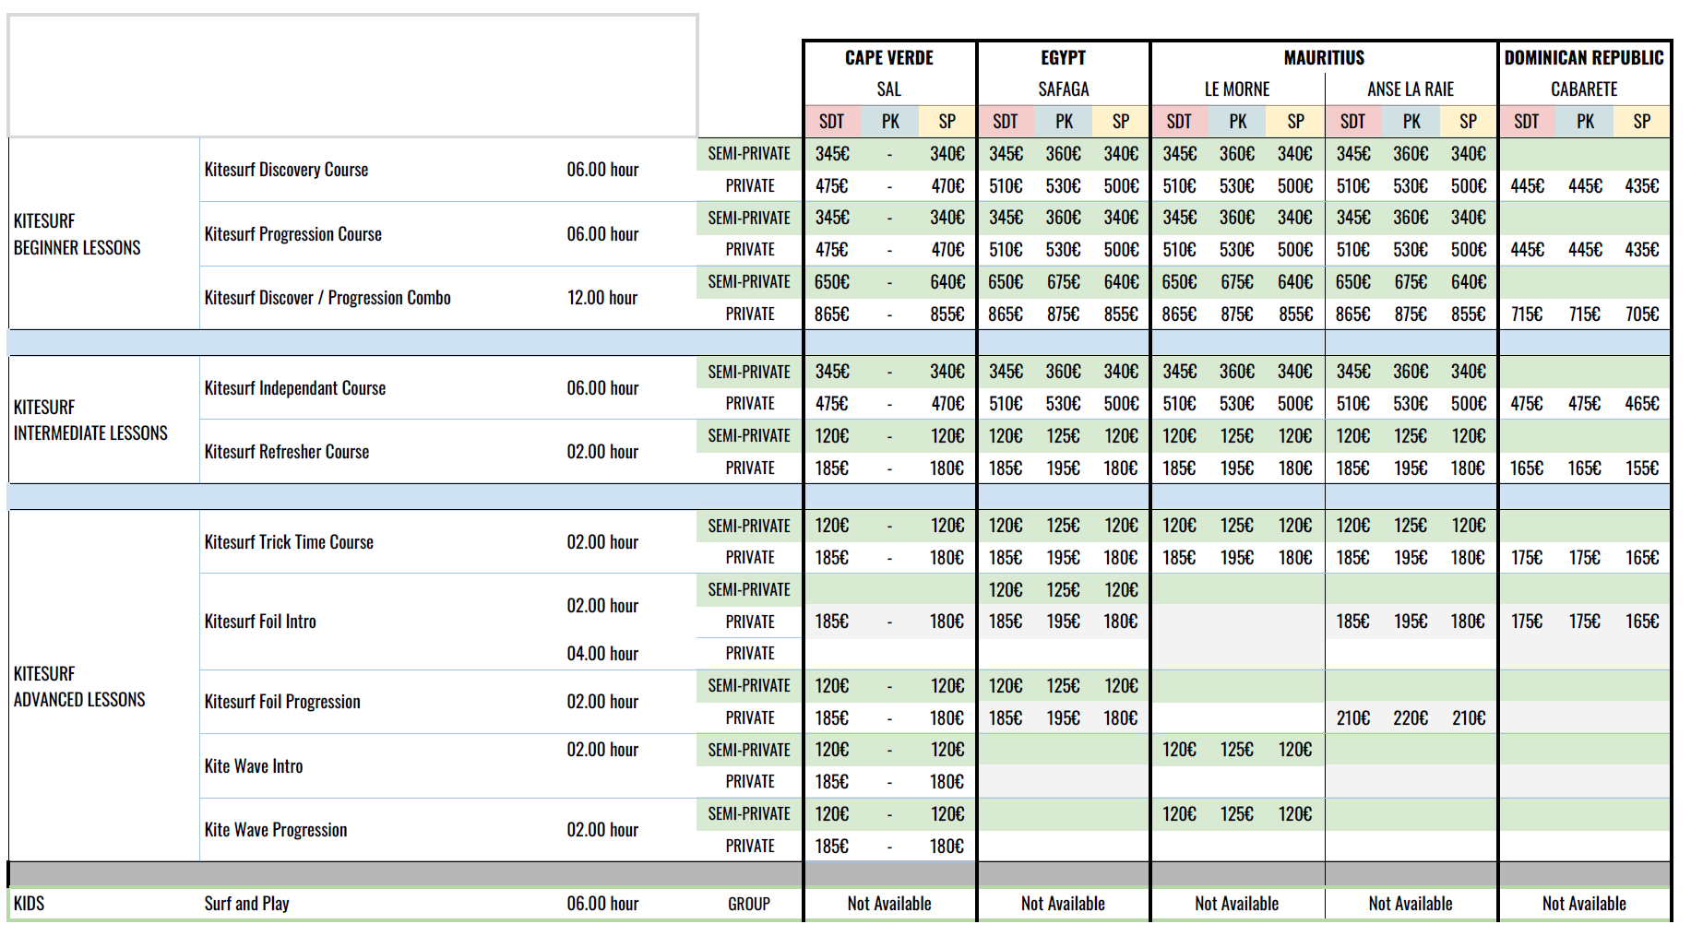1691x936 pixels.
Task: Select Combo 675€ Safaga PK price
Action: point(1064,282)
